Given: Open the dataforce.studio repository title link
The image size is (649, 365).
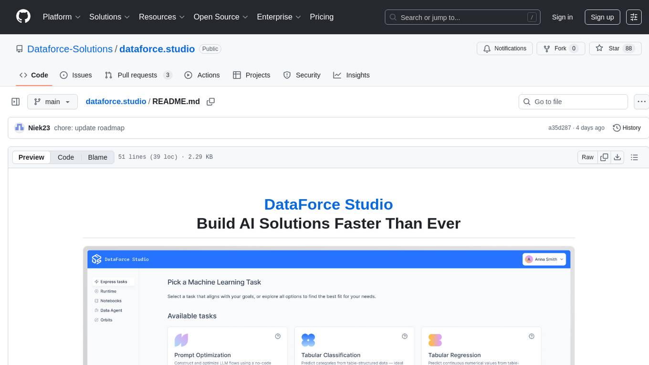Looking at the screenshot, I should (157, 49).
